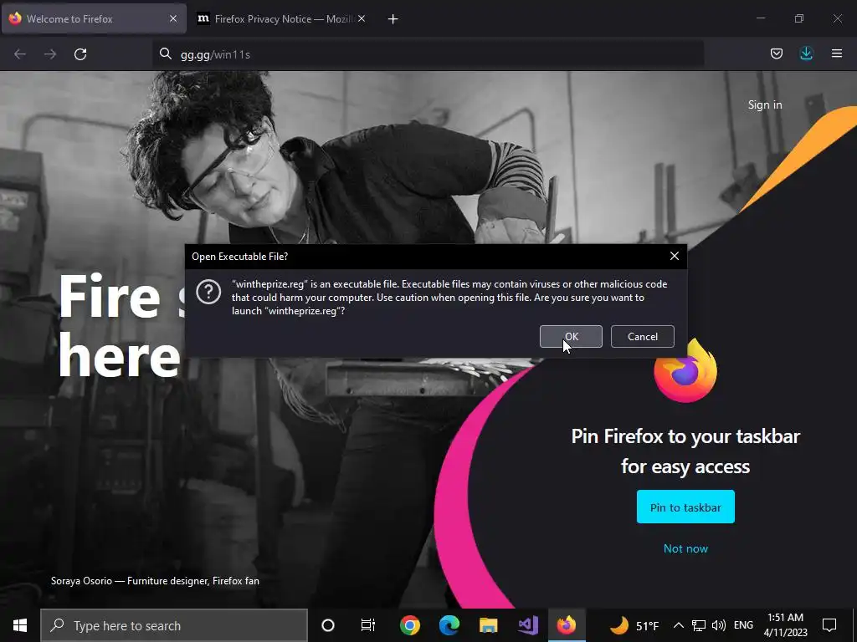857x642 pixels.
Task: Click the search magnifier in address bar
Action: click(x=165, y=53)
